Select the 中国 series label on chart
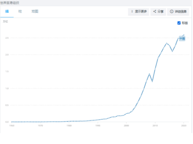 182,39
